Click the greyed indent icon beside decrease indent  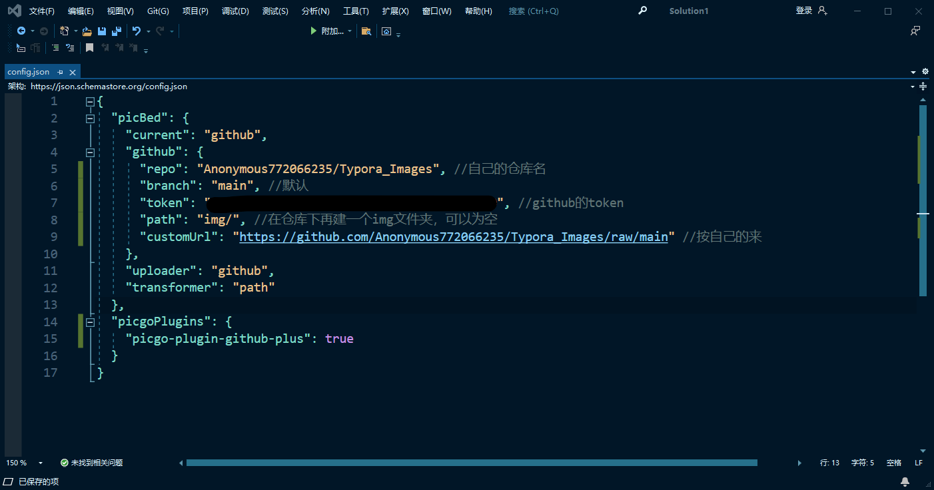[36, 48]
